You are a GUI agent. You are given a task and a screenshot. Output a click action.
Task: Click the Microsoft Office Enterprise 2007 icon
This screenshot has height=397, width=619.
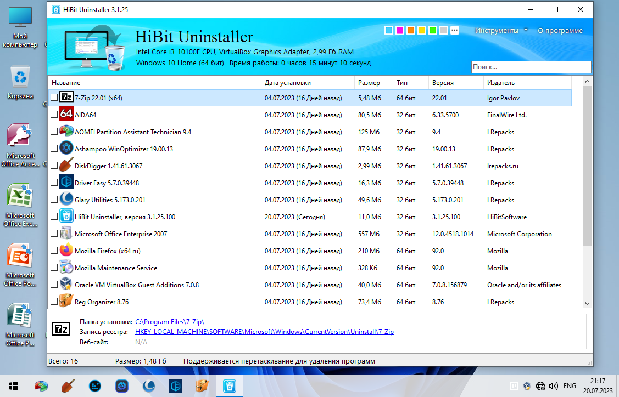(66, 233)
